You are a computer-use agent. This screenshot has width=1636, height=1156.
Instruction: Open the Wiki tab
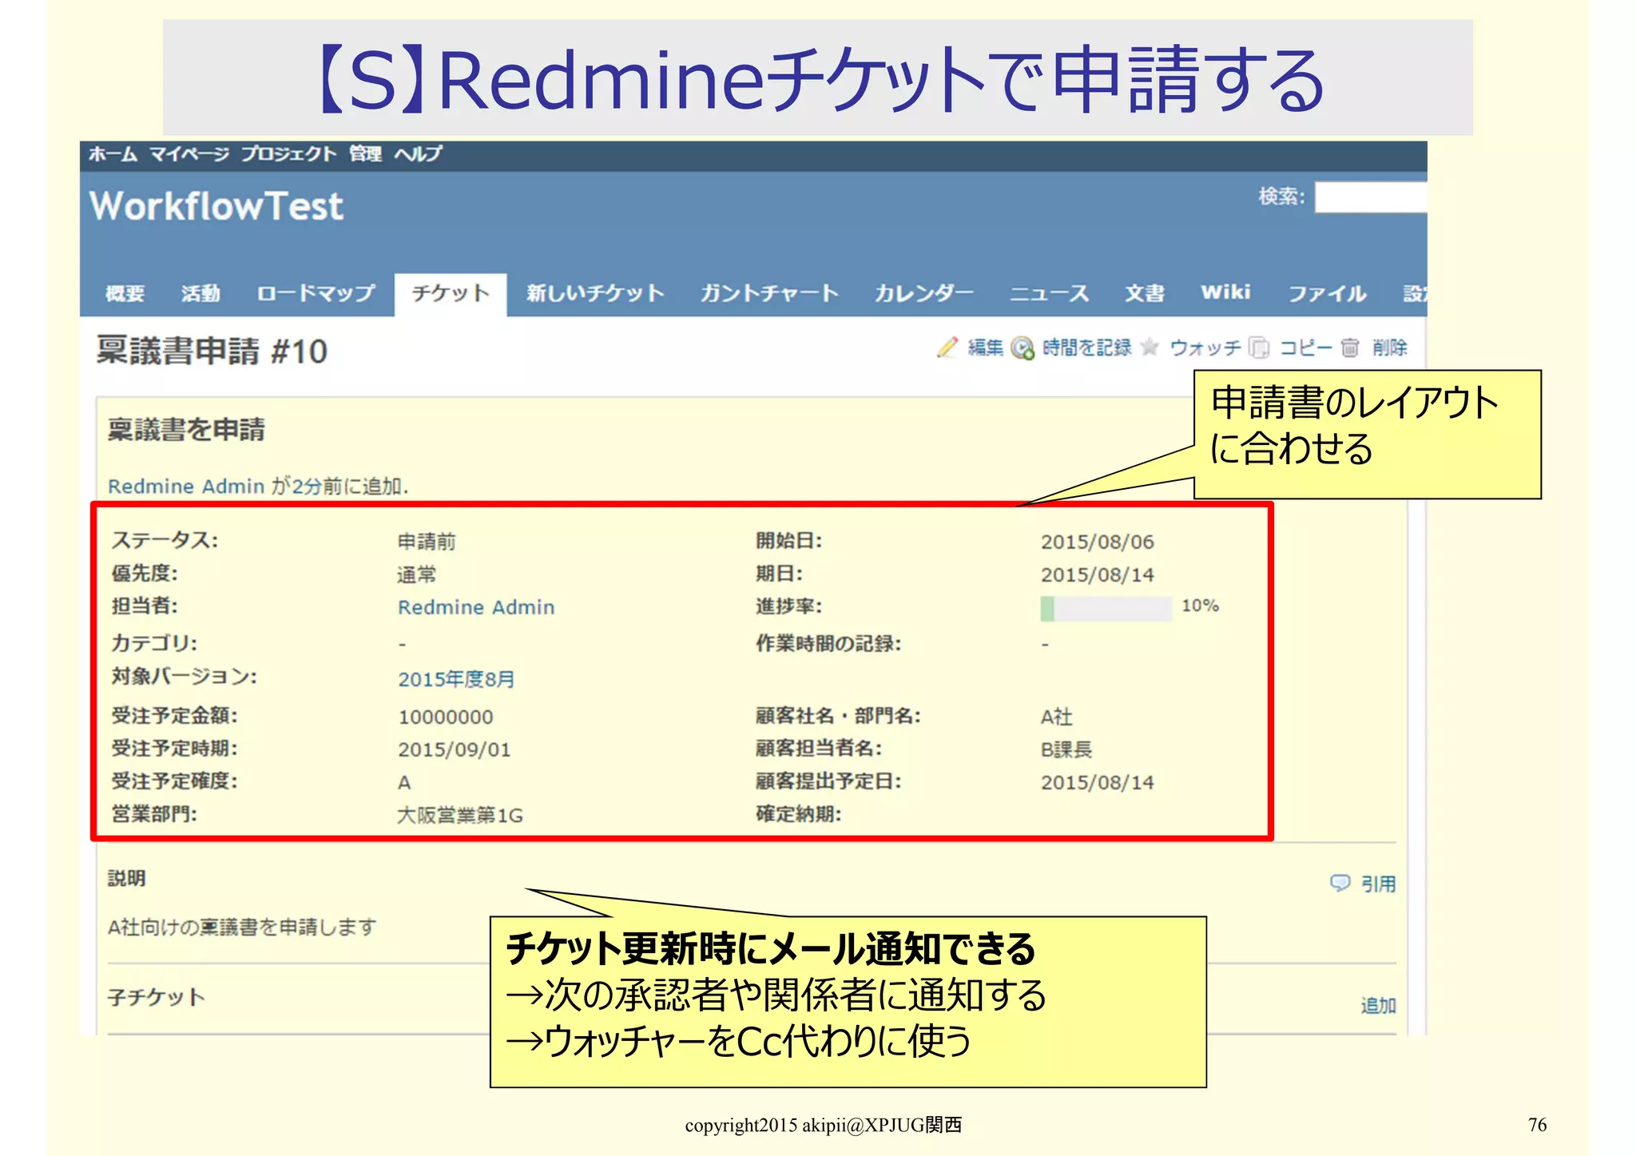coord(1225,292)
